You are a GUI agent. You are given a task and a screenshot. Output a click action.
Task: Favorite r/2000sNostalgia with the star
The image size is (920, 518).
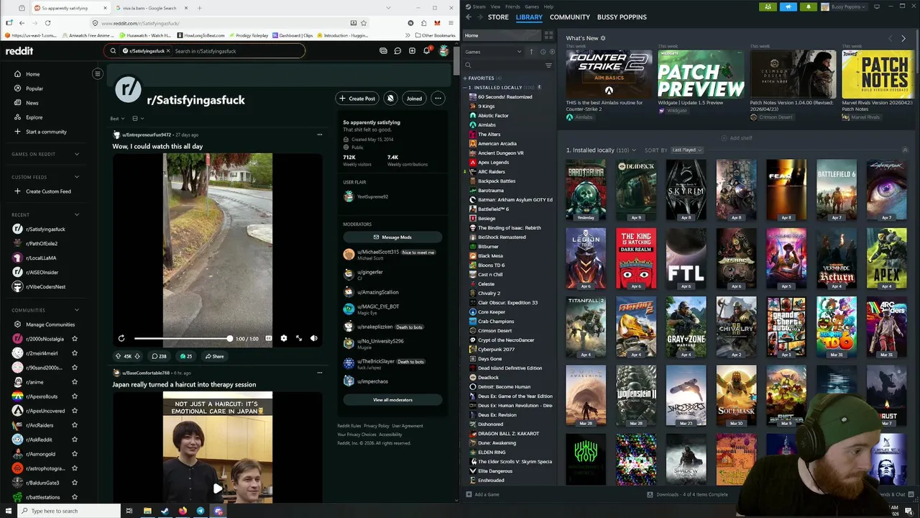click(x=75, y=339)
